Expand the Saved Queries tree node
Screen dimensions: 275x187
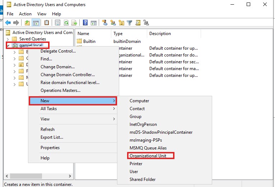(8, 39)
